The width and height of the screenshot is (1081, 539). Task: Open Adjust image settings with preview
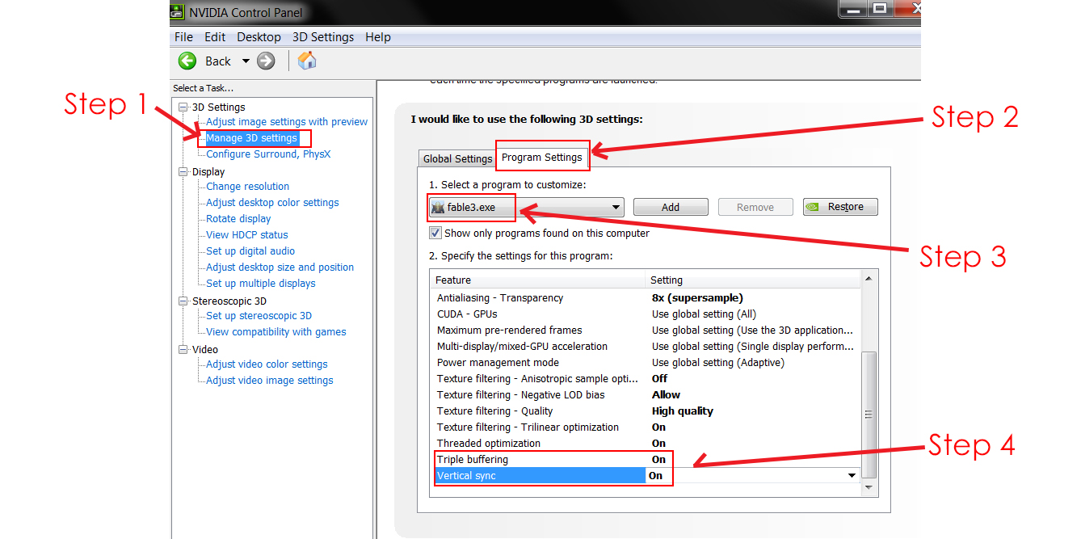(287, 122)
